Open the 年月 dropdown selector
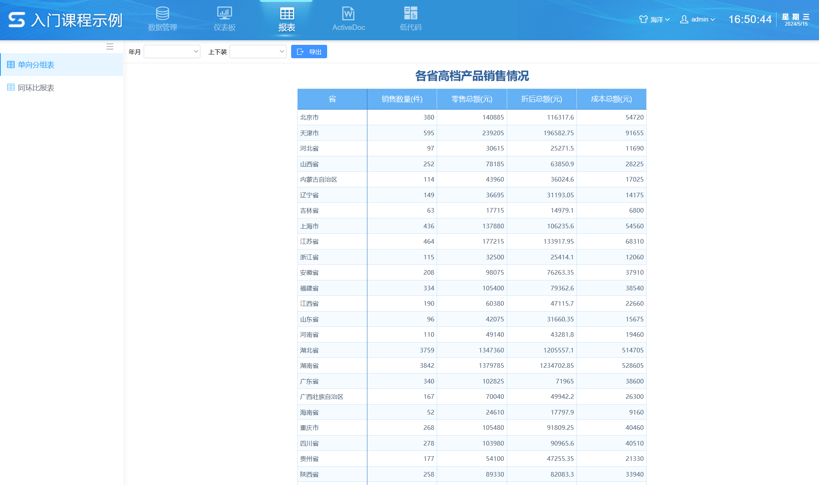This screenshot has width=819, height=485. point(172,51)
